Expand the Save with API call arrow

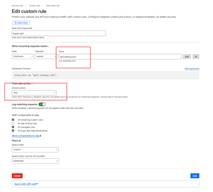click(x=37, y=184)
